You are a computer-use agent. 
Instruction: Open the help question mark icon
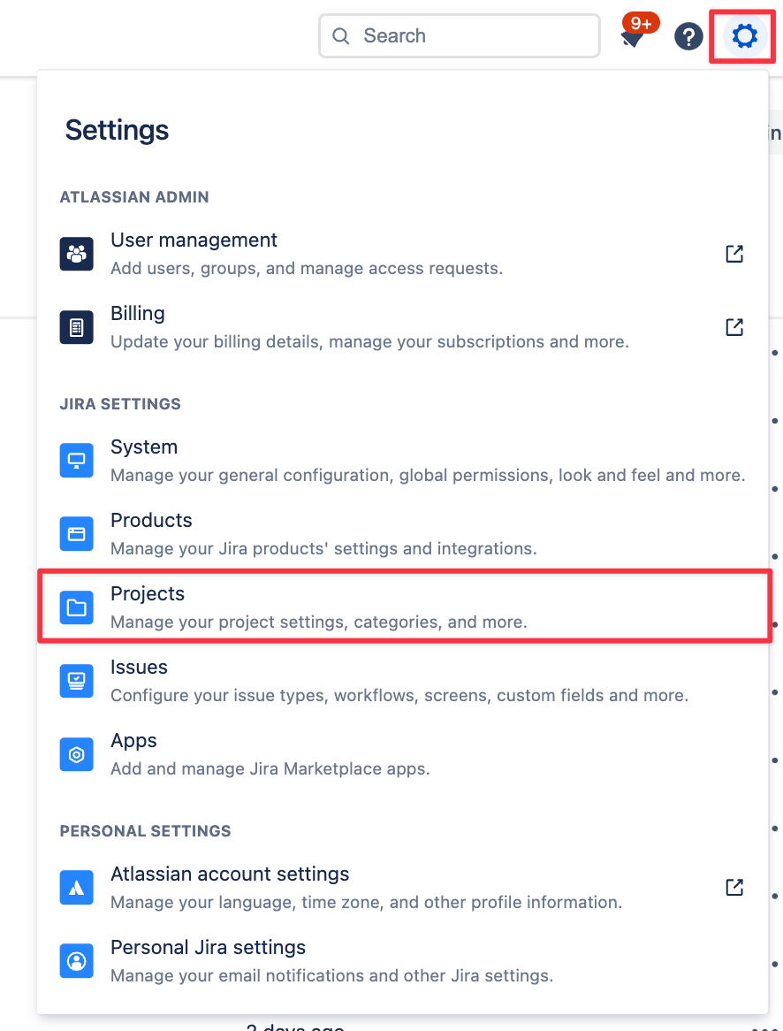tap(688, 36)
